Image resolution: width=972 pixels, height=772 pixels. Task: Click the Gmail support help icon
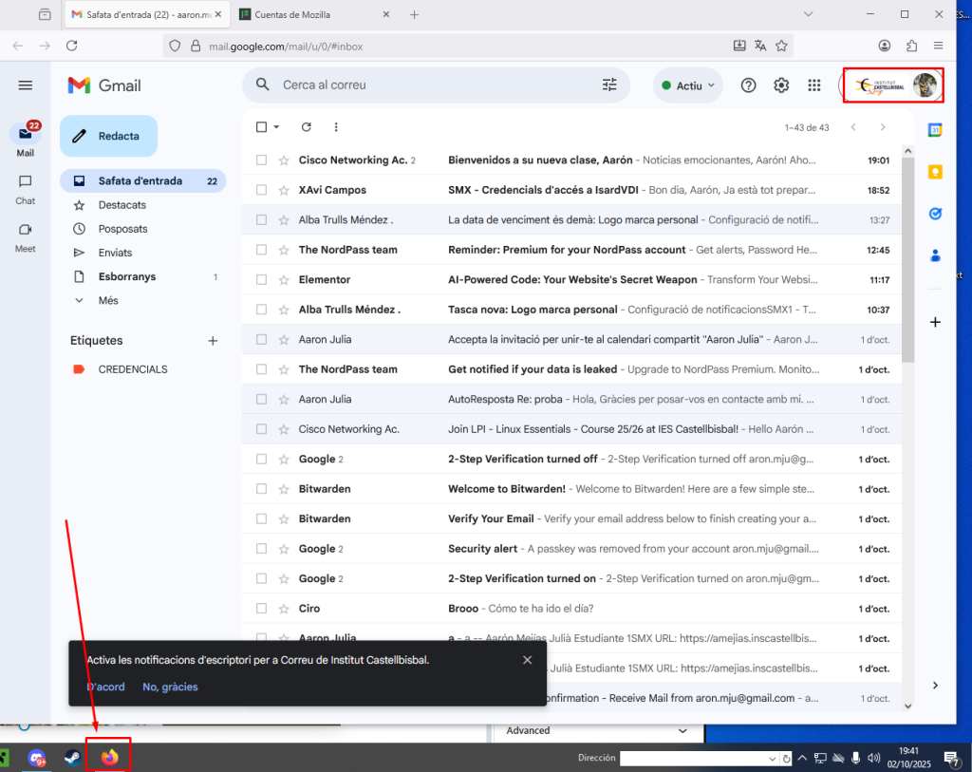click(748, 85)
